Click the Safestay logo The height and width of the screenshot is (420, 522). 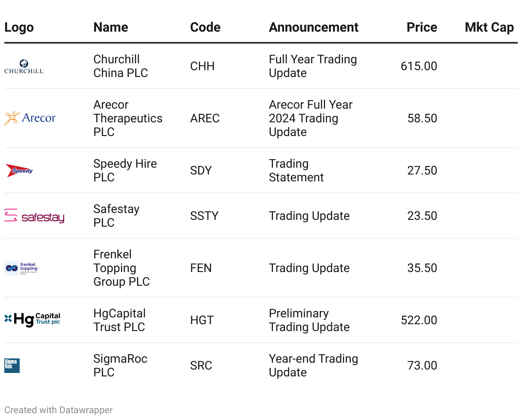[34, 216]
